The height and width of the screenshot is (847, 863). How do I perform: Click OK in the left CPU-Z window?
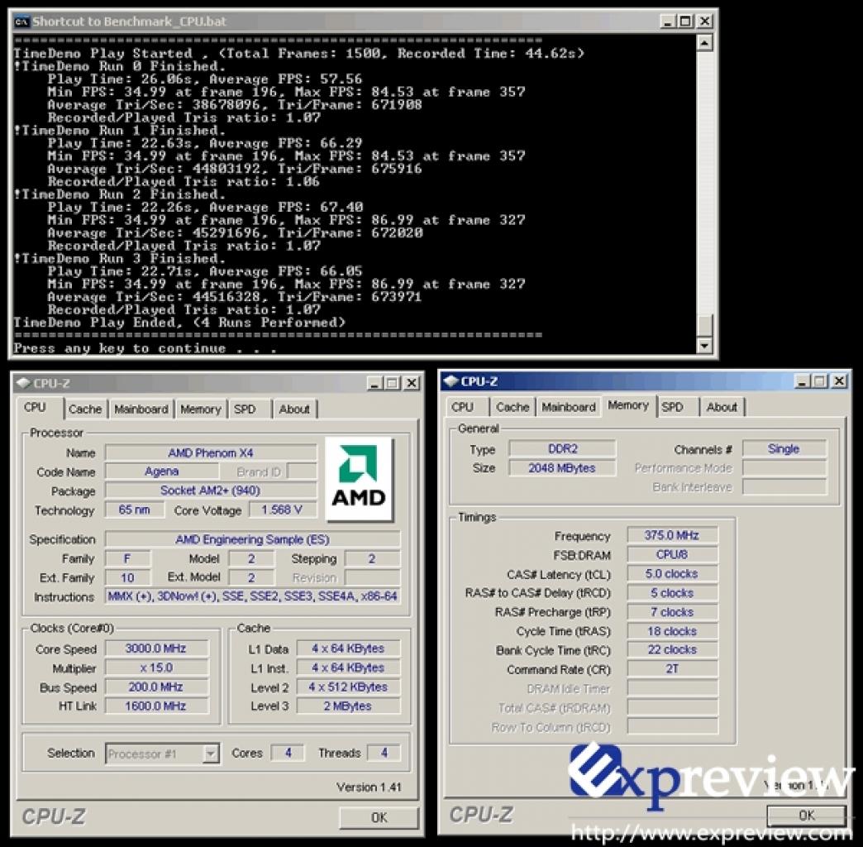tap(379, 818)
